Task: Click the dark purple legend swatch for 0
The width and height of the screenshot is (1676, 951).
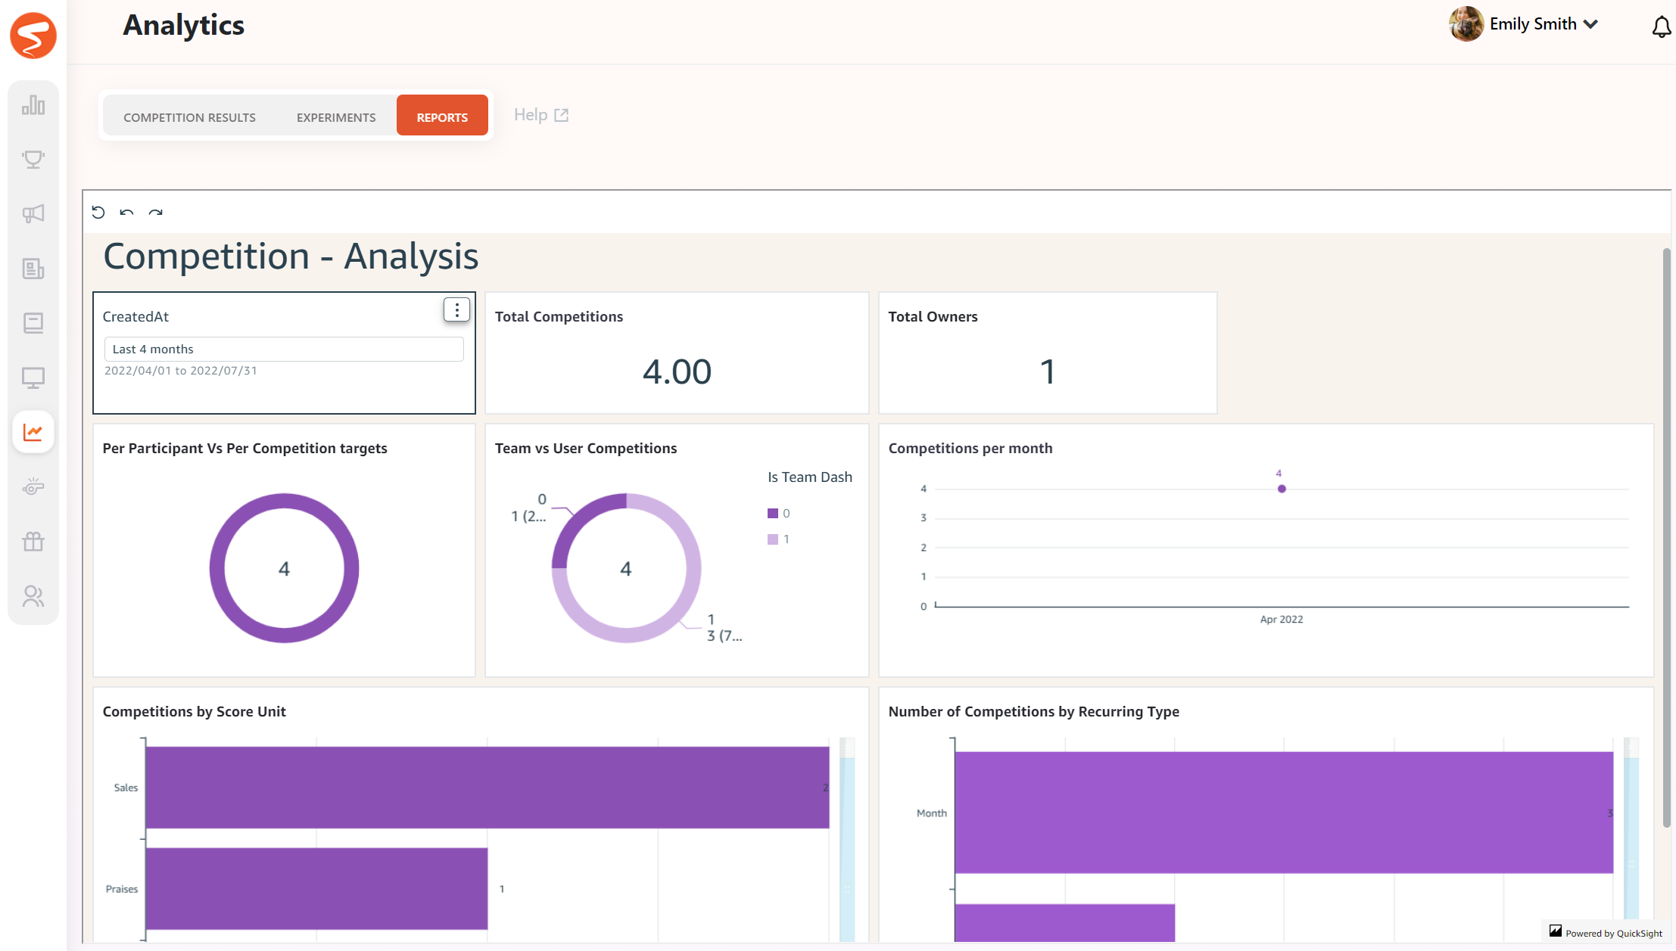Action: 773,513
